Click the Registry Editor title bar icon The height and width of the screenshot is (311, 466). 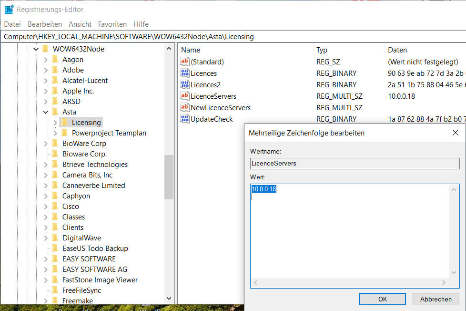pyautogui.click(x=9, y=9)
